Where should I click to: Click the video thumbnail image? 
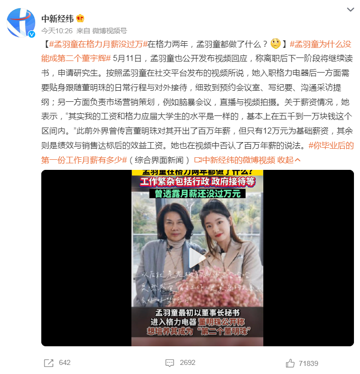click(x=197, y=258)
